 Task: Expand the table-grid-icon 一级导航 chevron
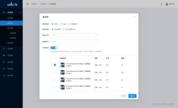19,55
